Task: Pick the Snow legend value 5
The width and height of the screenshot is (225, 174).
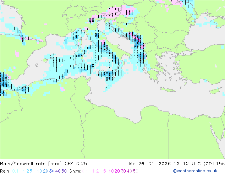Action: pos(105,171)
